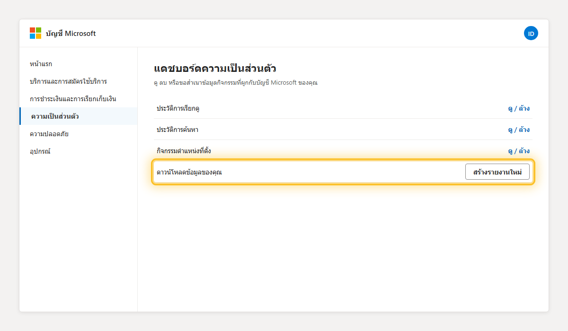Click the ดาวน์โหลดข้อมูลของคุณ row label
The height and width of the screenshot is (331, 568).
point(189,172)
